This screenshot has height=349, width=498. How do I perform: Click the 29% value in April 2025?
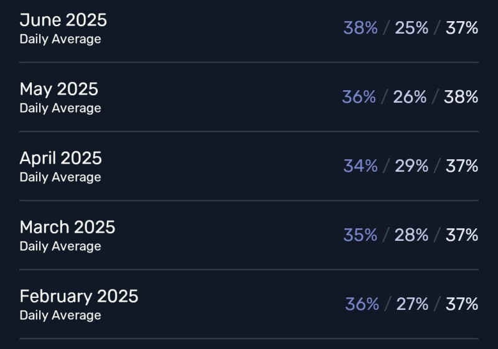click(411, 166)
